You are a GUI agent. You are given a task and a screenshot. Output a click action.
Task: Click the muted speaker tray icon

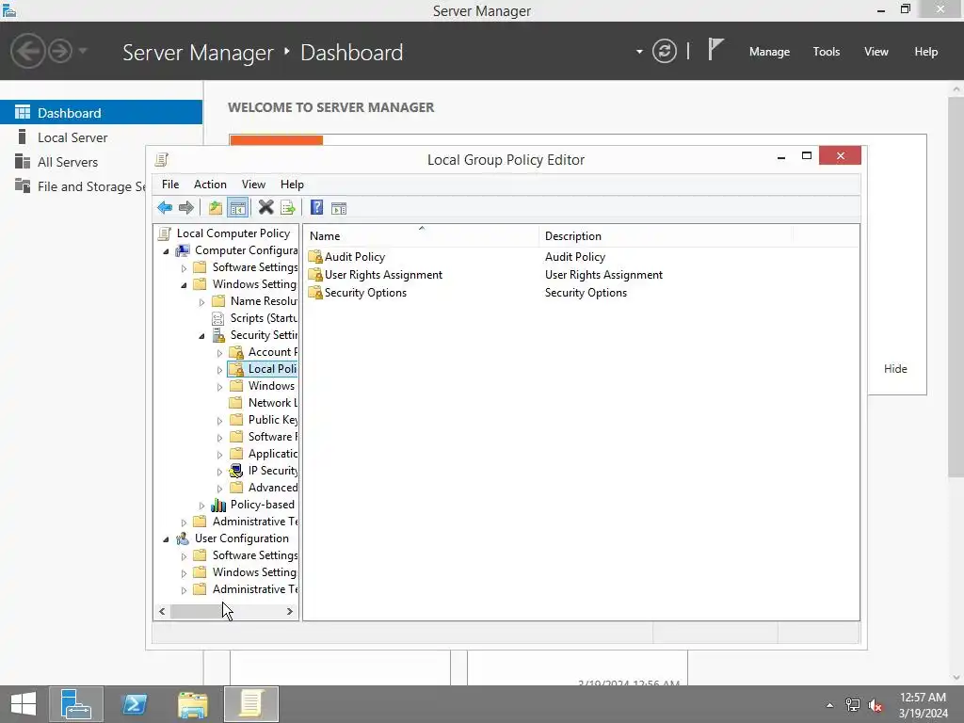click(x=876, y=706)
